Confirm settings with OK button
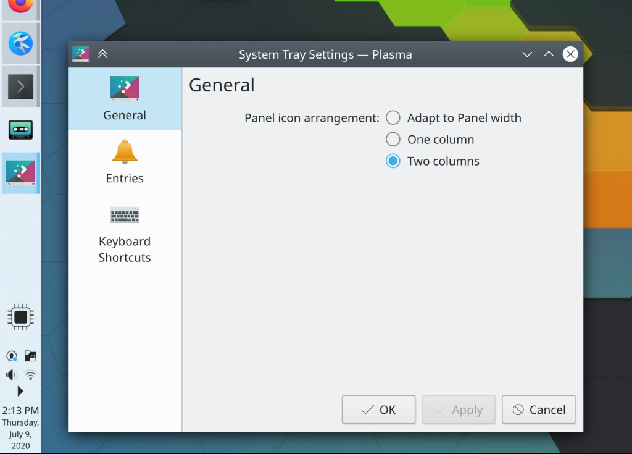The width and height of the screenshot is (632, 454). tap(378, 410)
